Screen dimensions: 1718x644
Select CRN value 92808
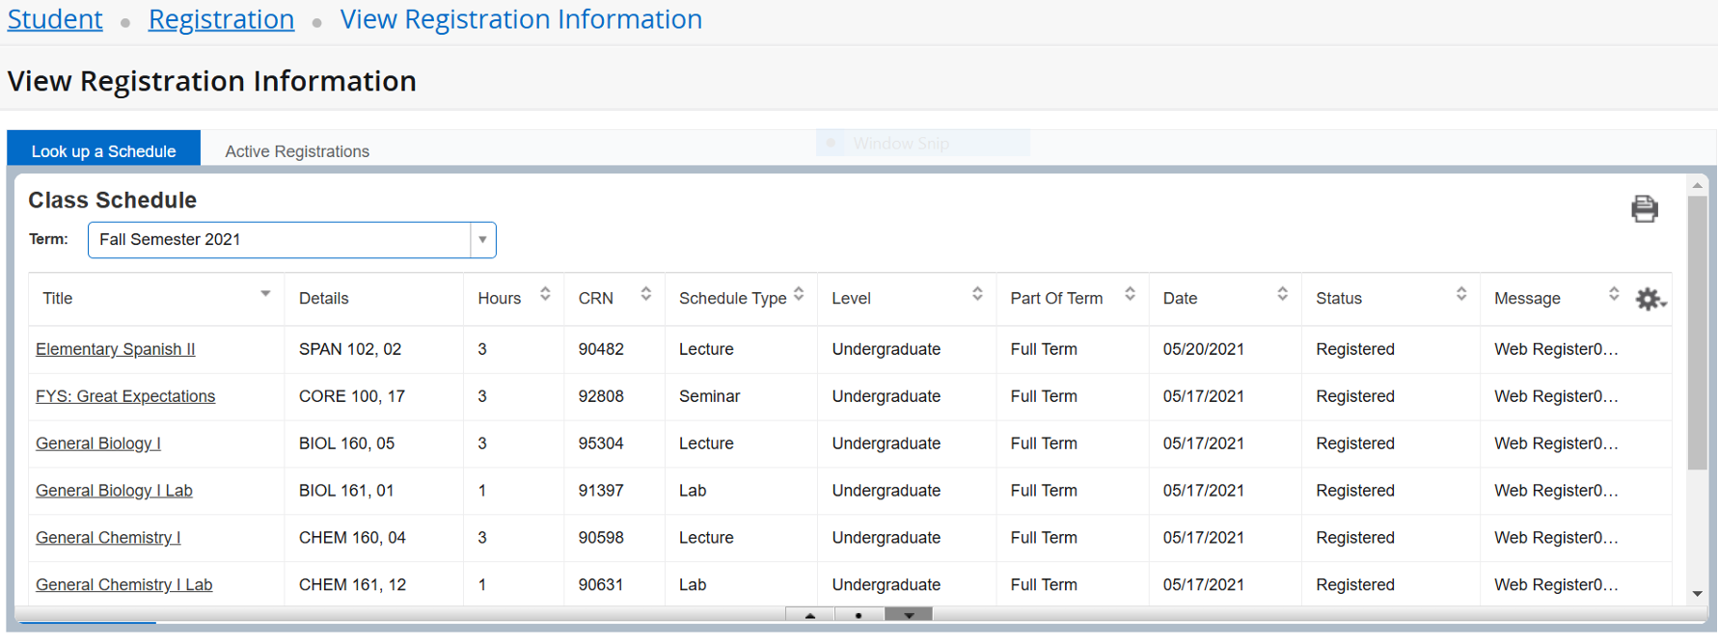[x=601, y=396]
